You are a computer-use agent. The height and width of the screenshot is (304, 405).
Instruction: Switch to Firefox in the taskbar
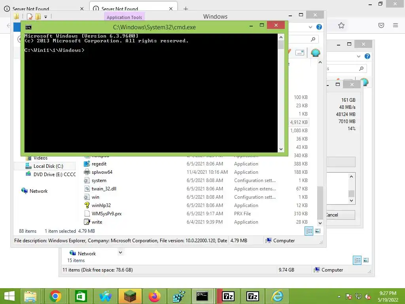pos(155,296)
